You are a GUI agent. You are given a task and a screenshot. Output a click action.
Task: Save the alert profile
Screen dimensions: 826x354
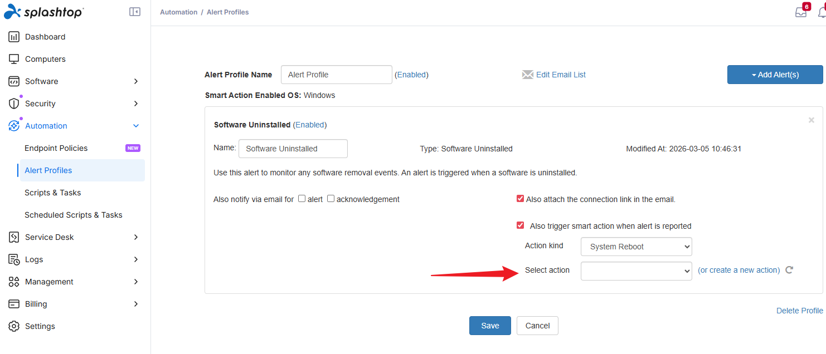point(490,326)
